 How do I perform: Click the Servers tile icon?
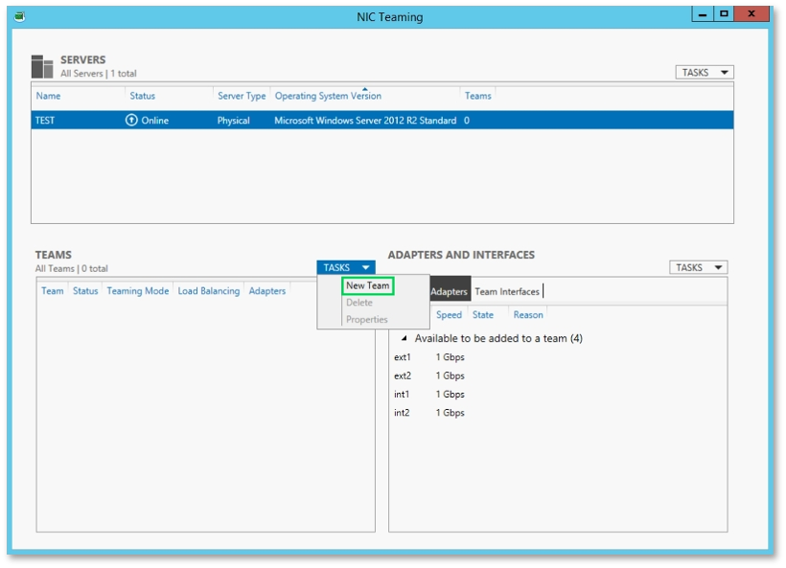click(x=42, y=67)
